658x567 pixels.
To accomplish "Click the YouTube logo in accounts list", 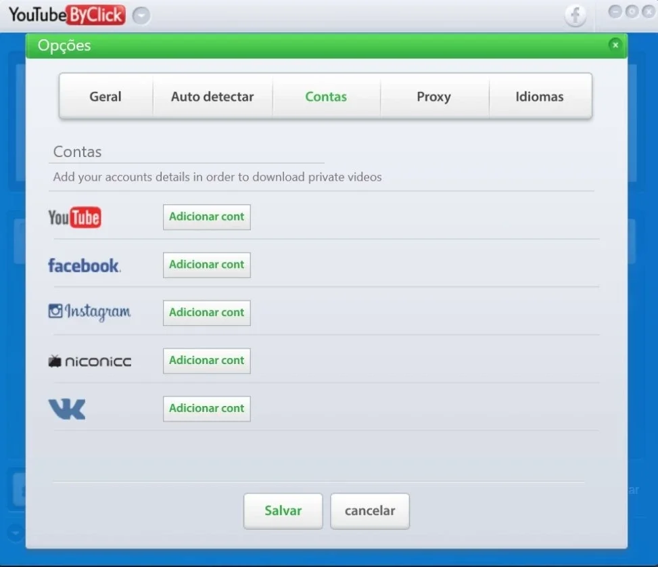I will pyautogui.click(x=74, y=218).
